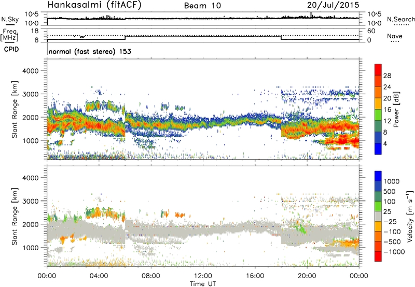Image resolution: width=415 pixels, height=287 pixels.
Task: Click the CPID label
Action: (11, 49)
